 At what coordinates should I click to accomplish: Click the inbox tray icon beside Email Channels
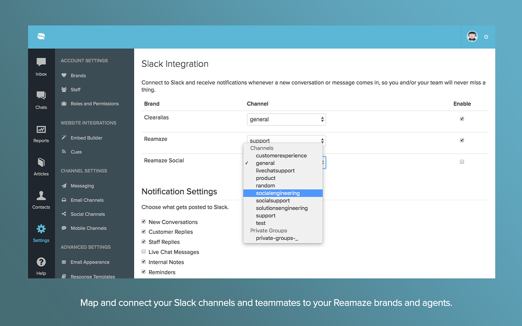pyautogui.click(x=64, y=200)
